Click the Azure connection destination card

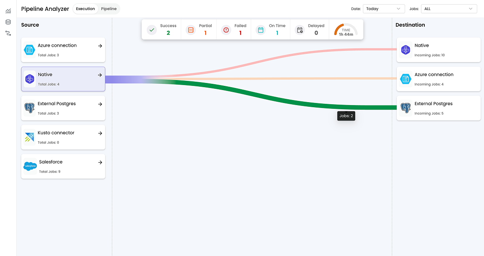pyautogui.click(x=439, y=79)
